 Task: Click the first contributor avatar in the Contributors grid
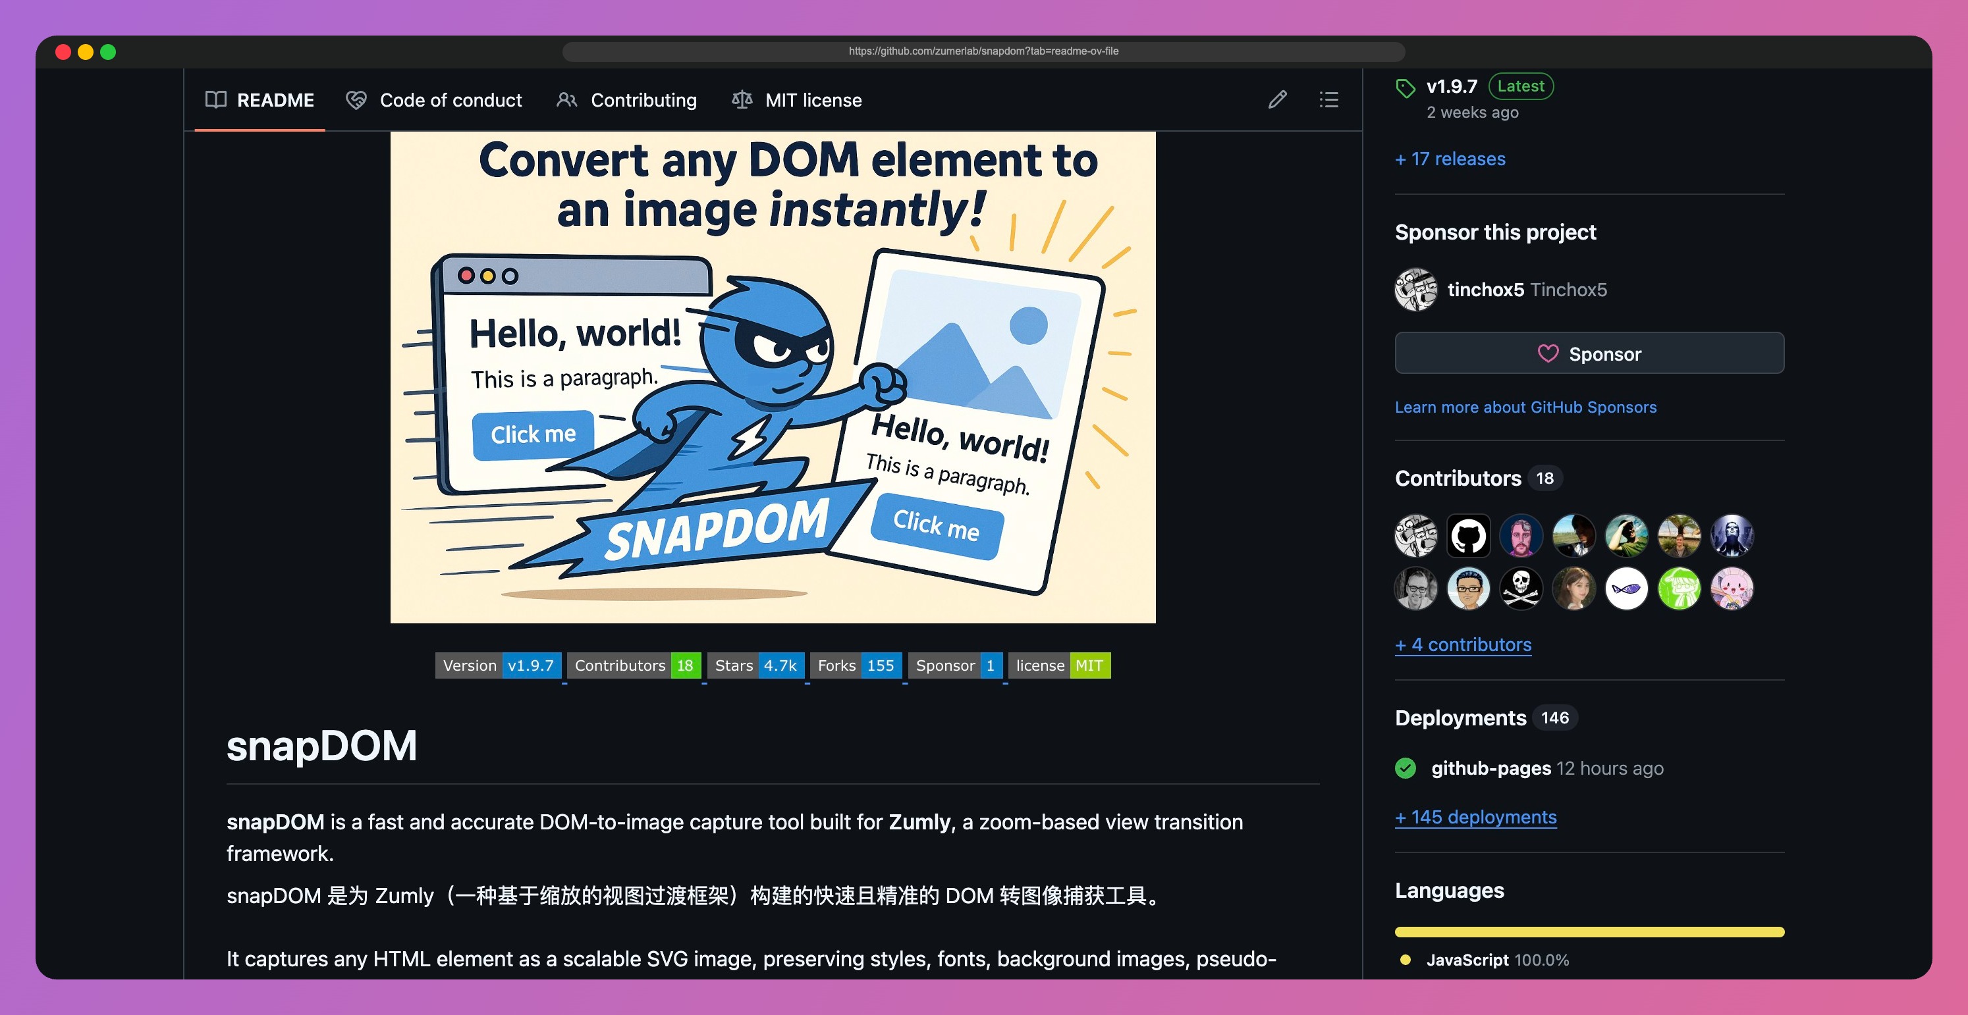point(1415,535)
